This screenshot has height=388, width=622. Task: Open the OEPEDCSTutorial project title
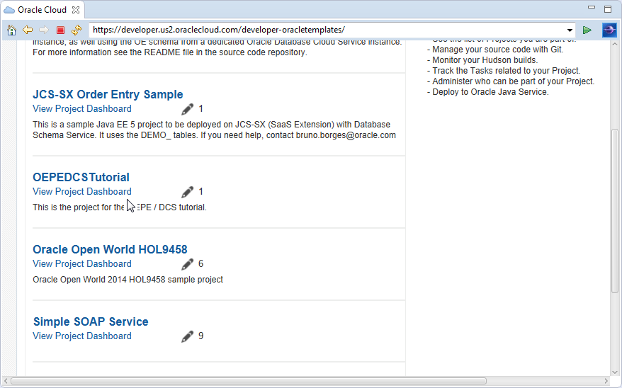[81, 177]
